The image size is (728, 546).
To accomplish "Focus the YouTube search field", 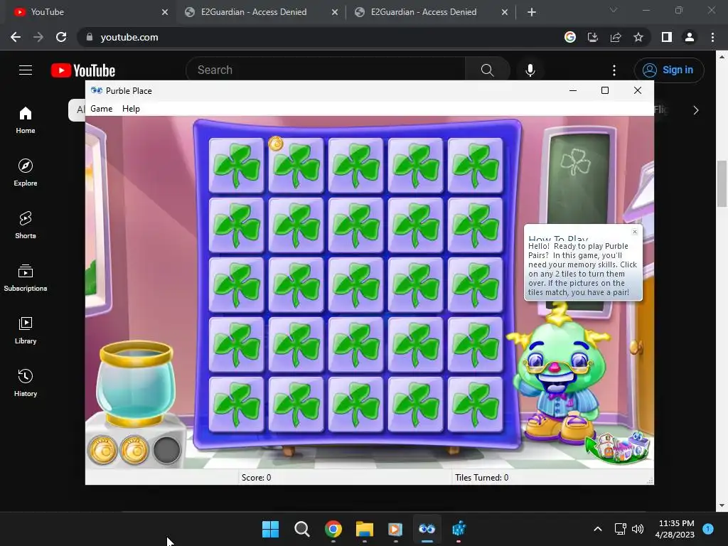I will [325, 70].
